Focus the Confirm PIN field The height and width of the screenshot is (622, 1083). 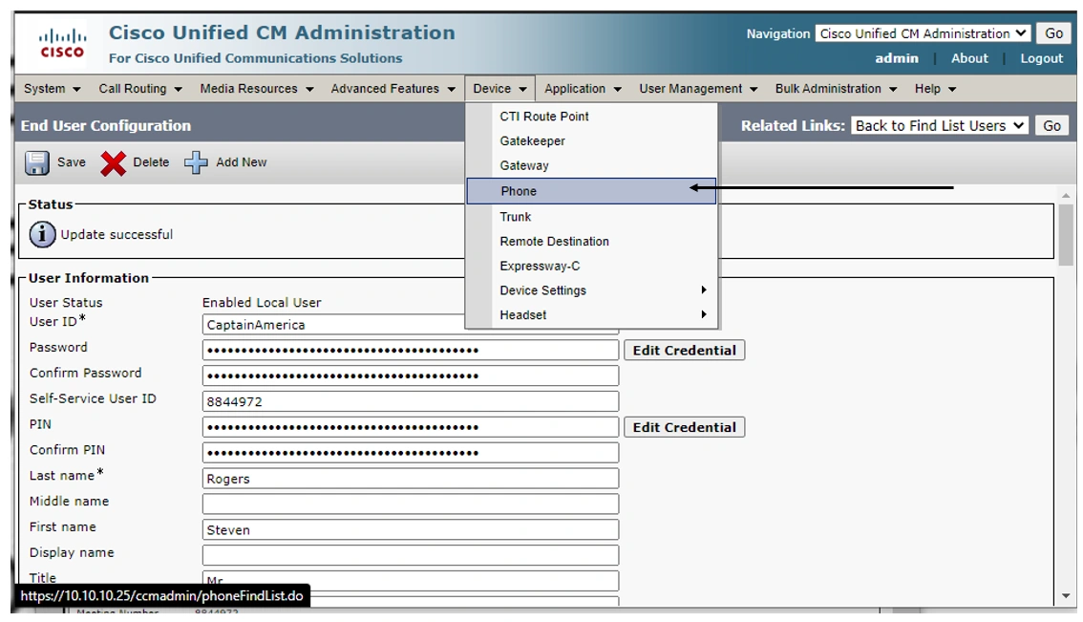tap(411, 453)
